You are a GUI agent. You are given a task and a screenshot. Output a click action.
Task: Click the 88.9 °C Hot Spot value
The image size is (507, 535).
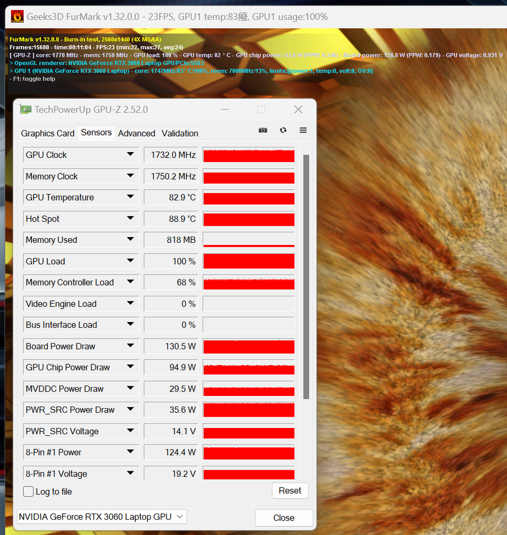(171, 219)
